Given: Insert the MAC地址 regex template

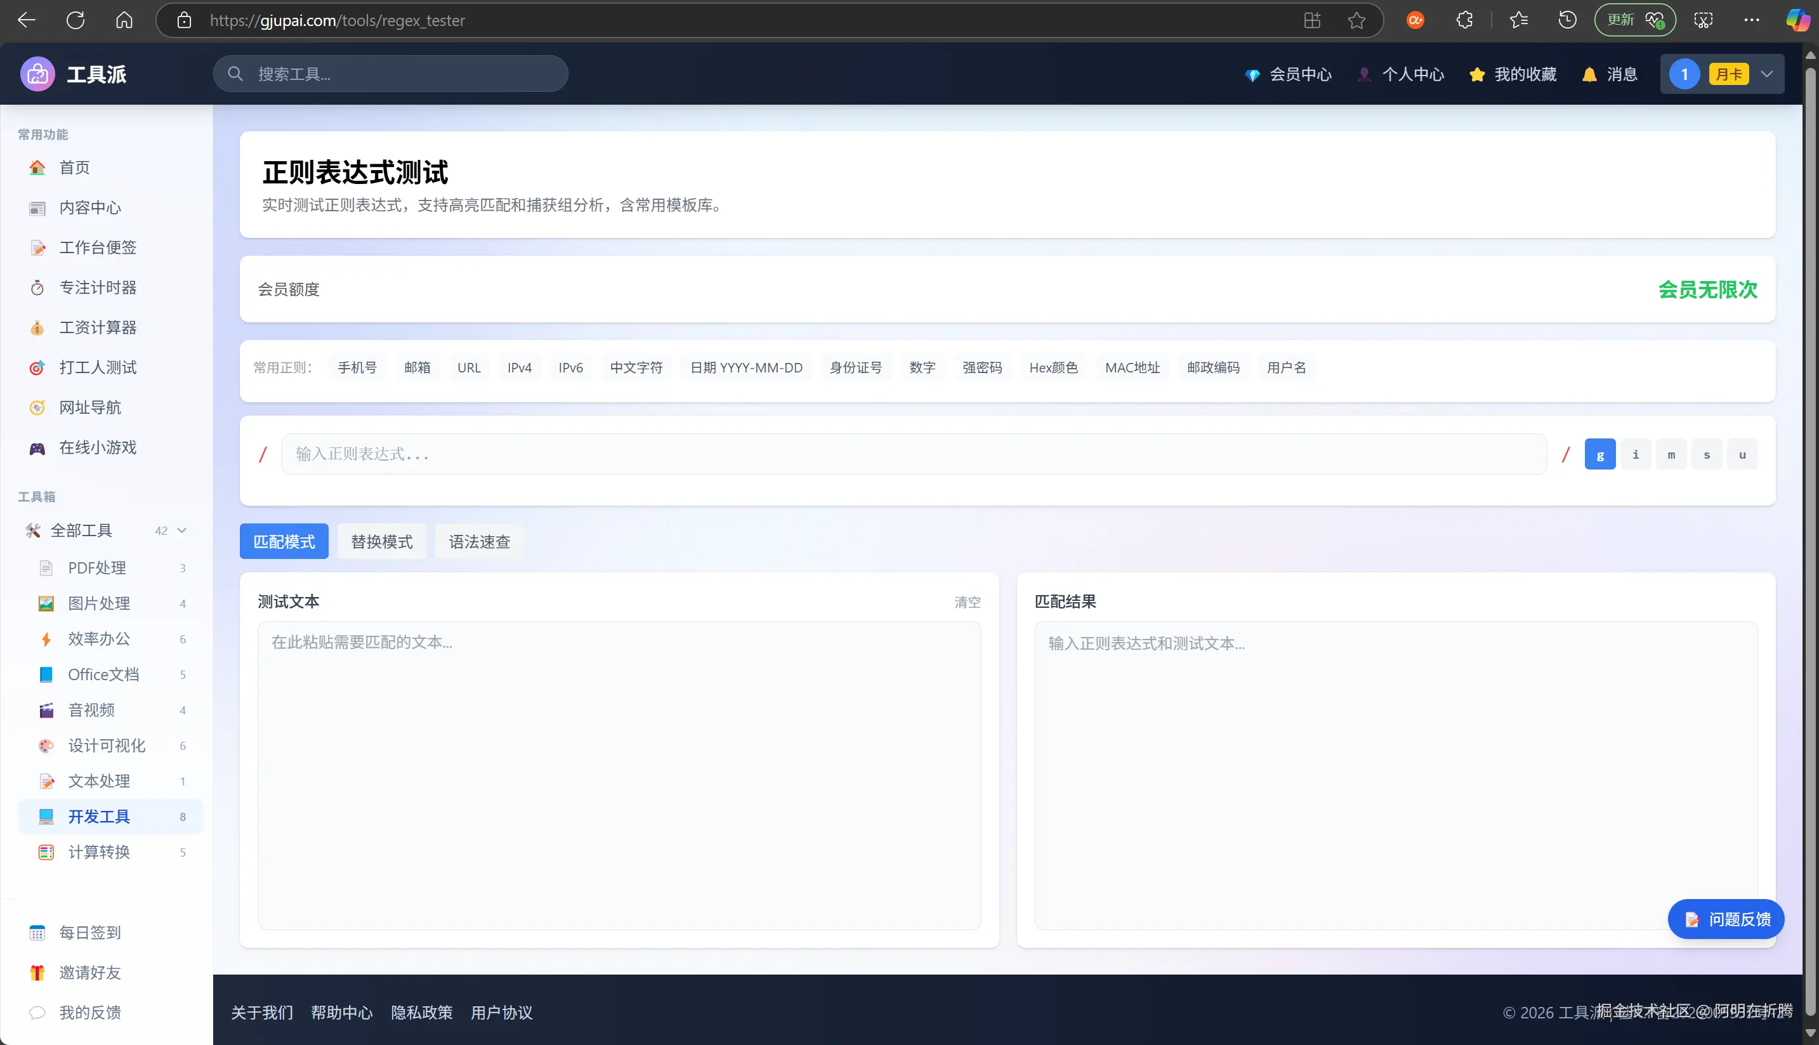Looking at the screenshot, I should pyautogui.click(x=1133, y=367).
